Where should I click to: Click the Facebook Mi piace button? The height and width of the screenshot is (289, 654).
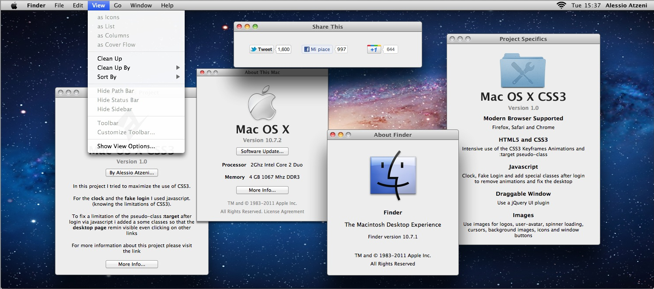click(317, 49)
